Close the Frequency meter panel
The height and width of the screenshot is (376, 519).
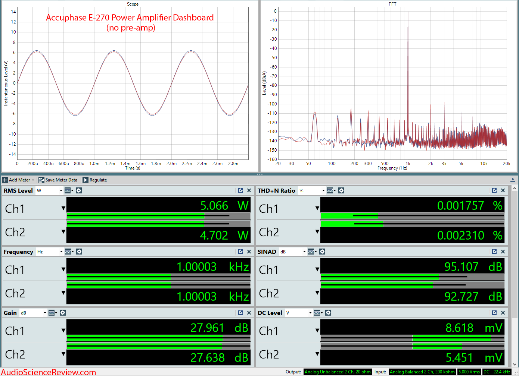[249, 252]
